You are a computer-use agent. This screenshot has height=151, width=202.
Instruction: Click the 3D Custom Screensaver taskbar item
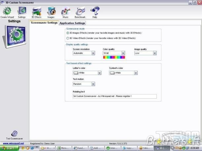[162, 148]
